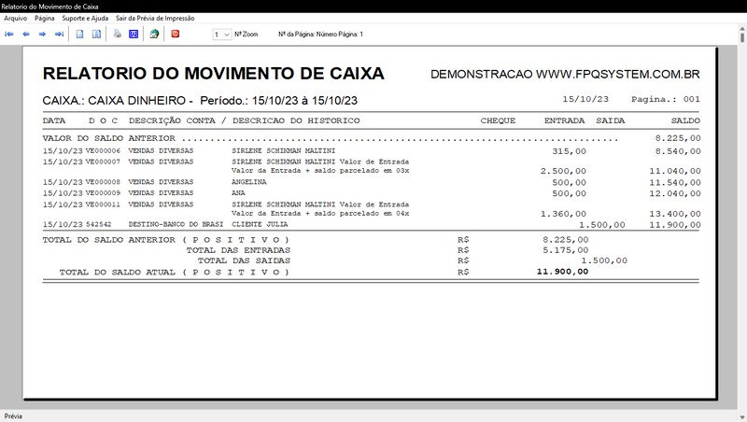Open the Nº Zoom dropdown
The image size is (747, 422).
click(x=222, y=35)
